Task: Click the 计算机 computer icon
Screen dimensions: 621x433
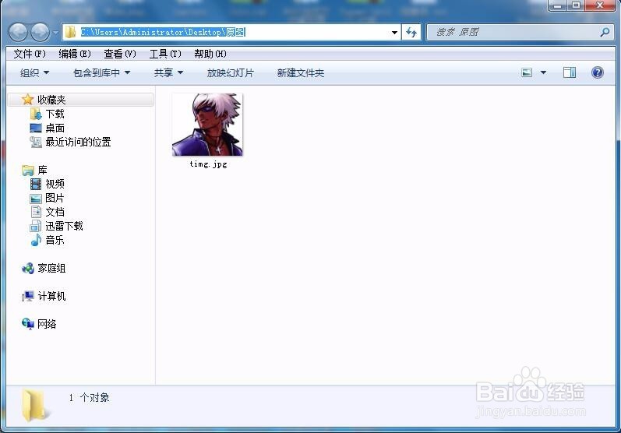Action: (x=28, y=296)
